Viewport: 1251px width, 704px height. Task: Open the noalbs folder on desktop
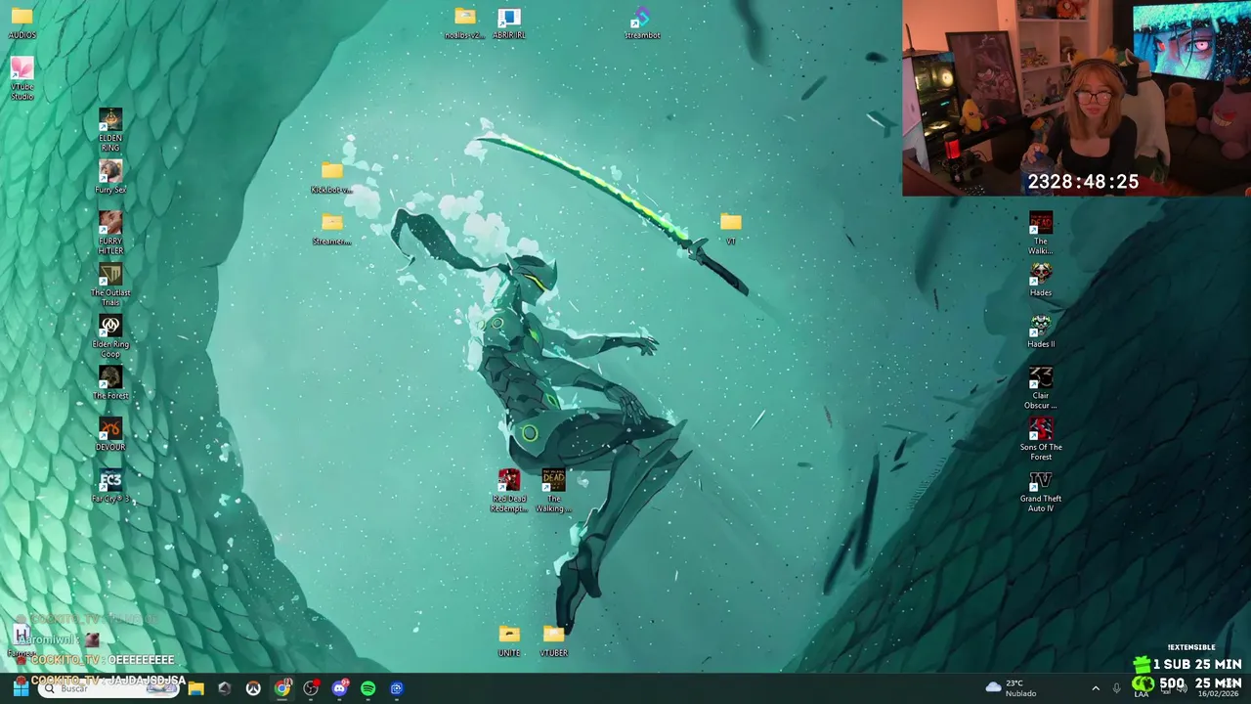coord(465,22)
